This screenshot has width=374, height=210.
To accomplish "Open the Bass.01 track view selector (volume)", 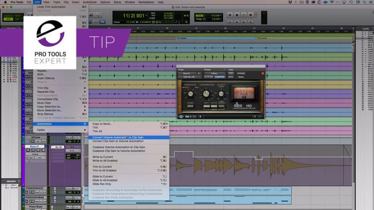I will (x=35, y=154).
